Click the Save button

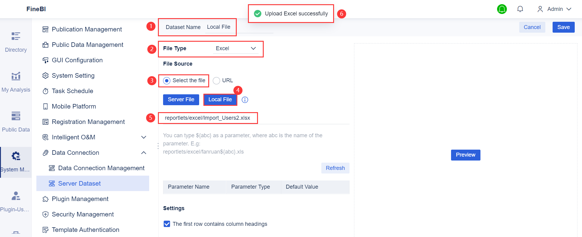coord(563,27)
